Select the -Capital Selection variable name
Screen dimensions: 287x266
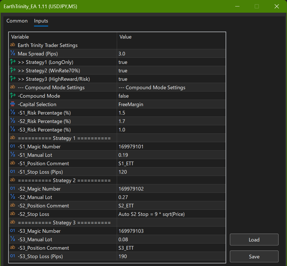(37, 104)
